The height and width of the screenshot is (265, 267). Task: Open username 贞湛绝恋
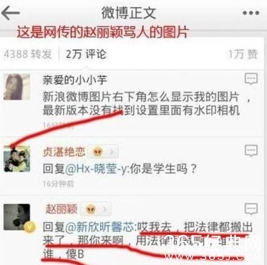[x=64, y=152]
